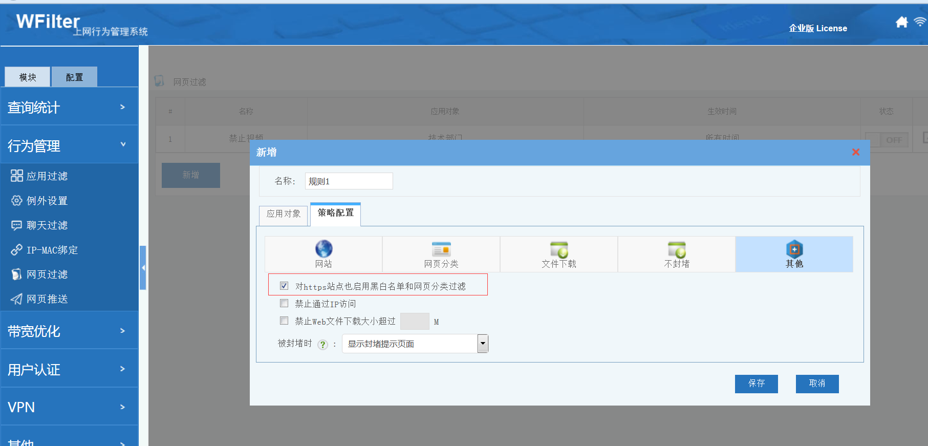Open 应用过滤 in the sidebar
928x446 pixels.
[x=47, y=176]
